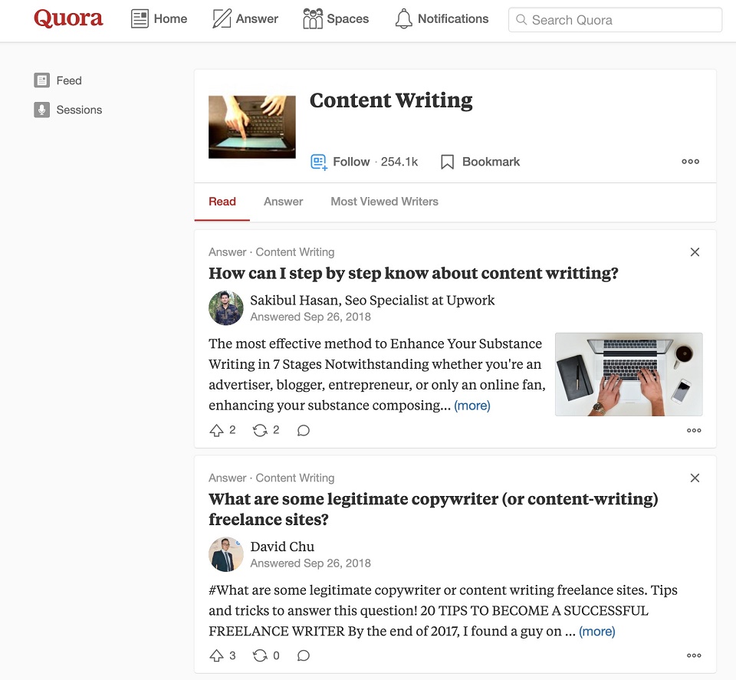736x680 pixels.
Task: Click the search magnifier icon
Action: (521, 20)
